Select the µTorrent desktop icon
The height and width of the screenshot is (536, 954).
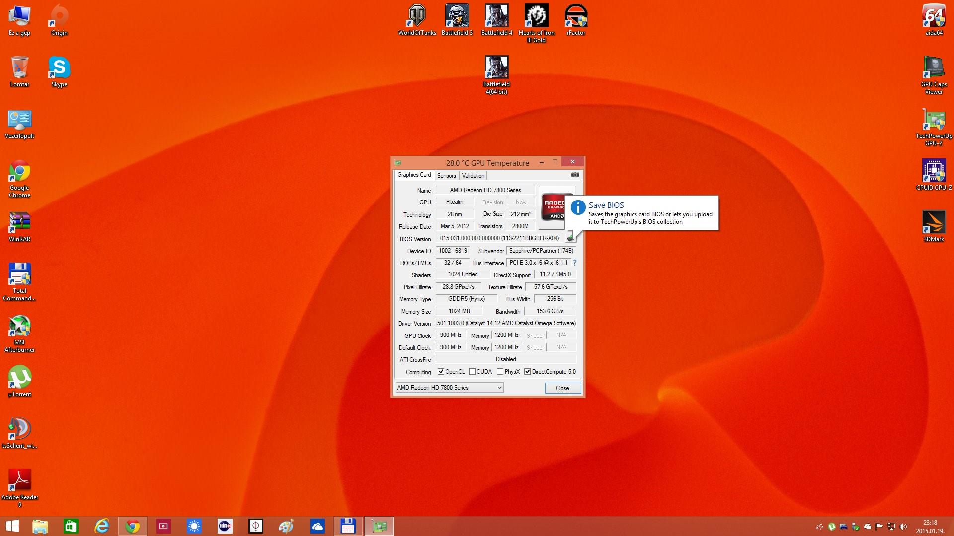tap(19, 381)
